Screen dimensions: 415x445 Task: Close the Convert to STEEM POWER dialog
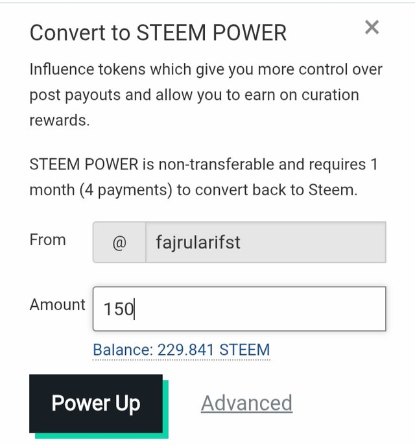[x=372, y=27]
